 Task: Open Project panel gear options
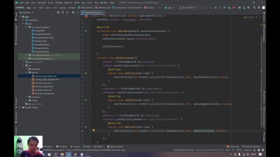73,13
